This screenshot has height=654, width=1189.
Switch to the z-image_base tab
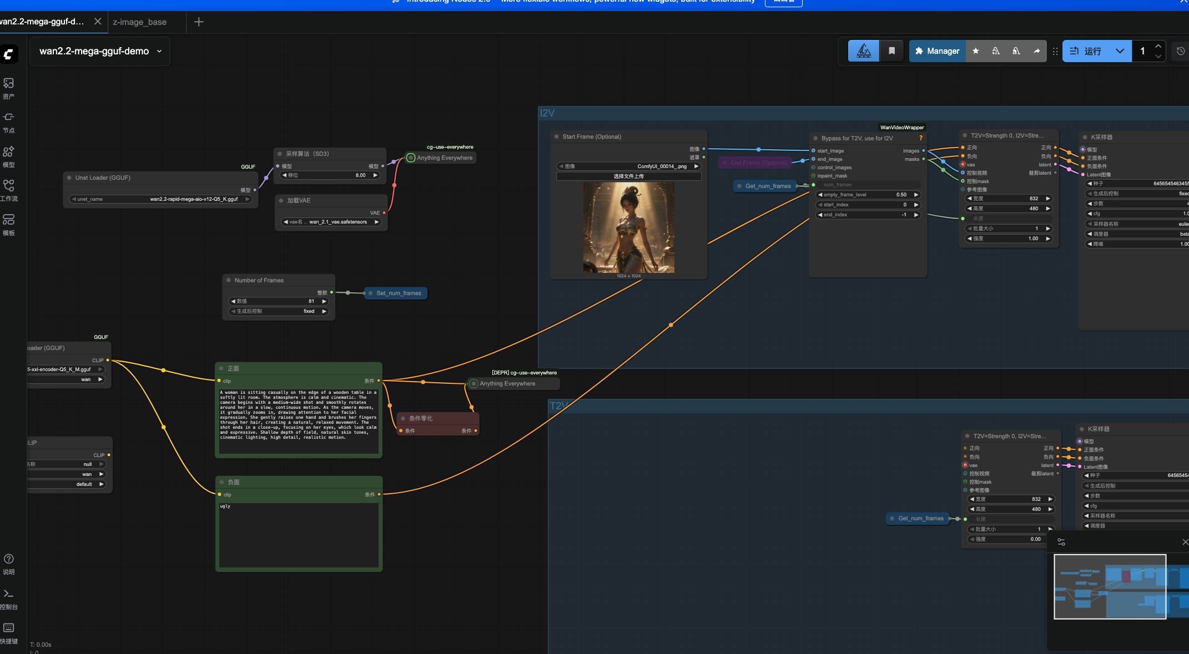[x=140, y=22]
